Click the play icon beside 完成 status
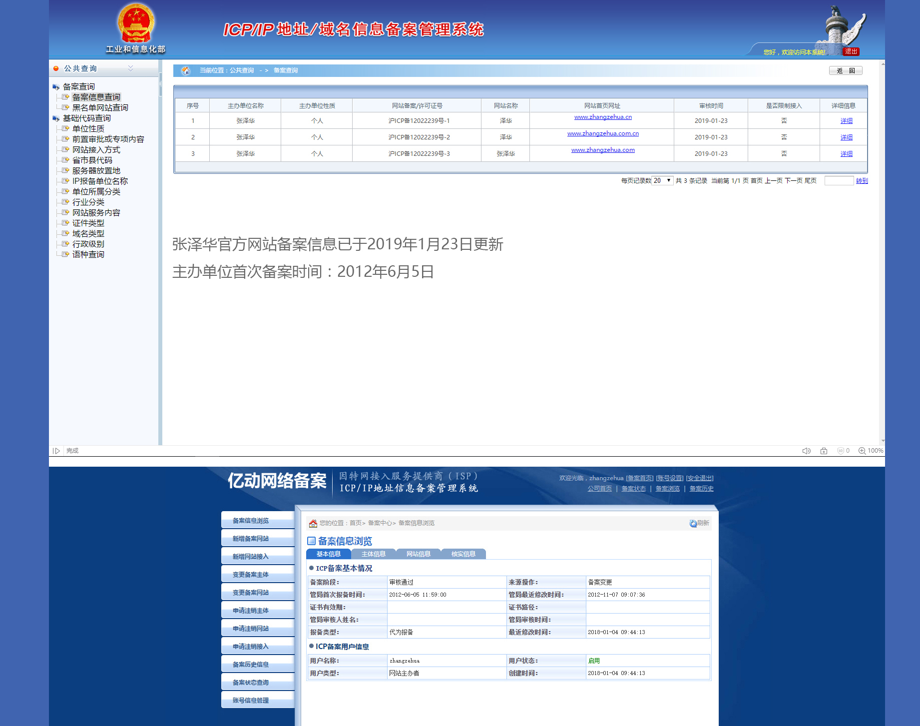Image resolution: width=920 pixels, height=726 pixels. point(56,451)
